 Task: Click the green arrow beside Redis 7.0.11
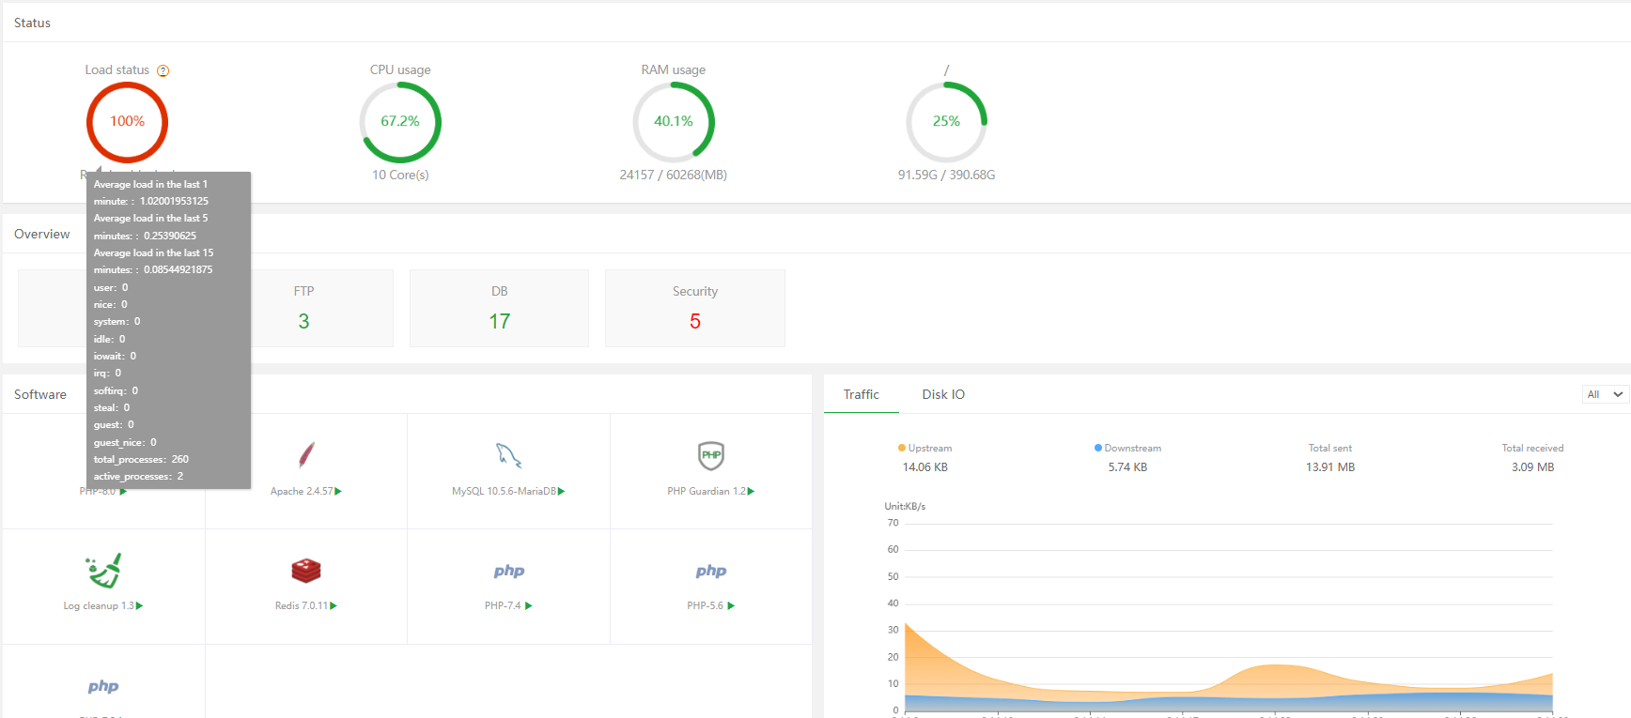pyautogui.click(x=334, y=606)
